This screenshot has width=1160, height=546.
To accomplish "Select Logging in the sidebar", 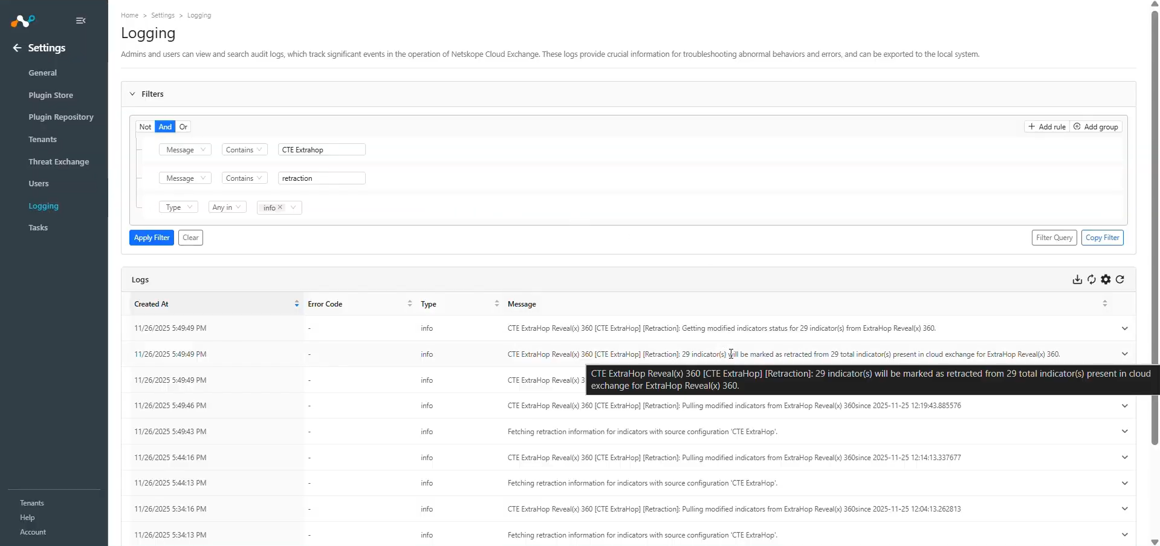I will tap(44, 206).
